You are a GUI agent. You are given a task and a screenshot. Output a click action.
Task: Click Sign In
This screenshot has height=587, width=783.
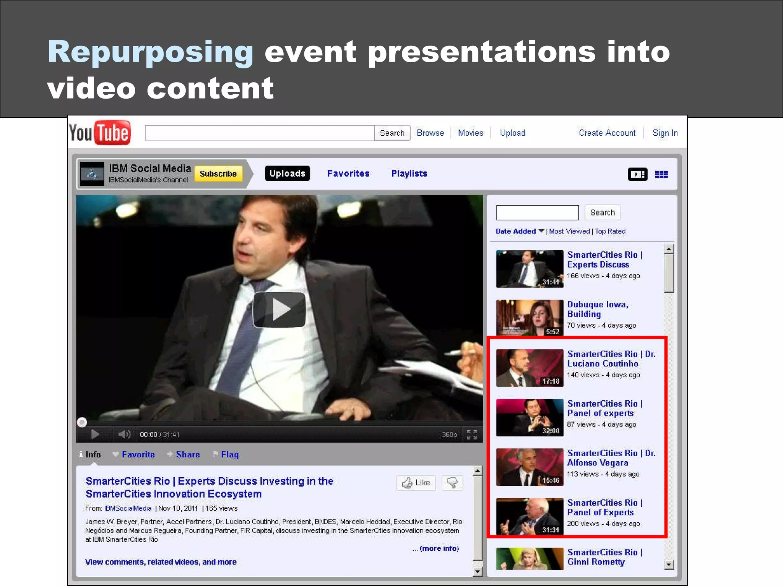click(x=665, y=133)
